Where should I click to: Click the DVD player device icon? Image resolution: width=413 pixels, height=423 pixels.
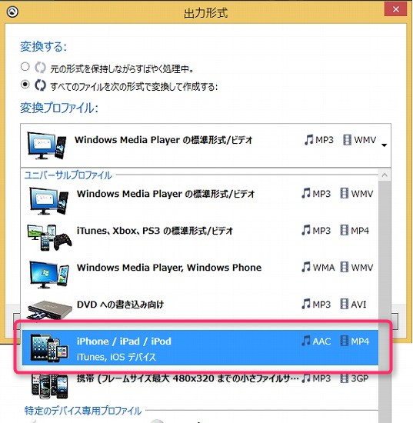(x=50, y=310)
